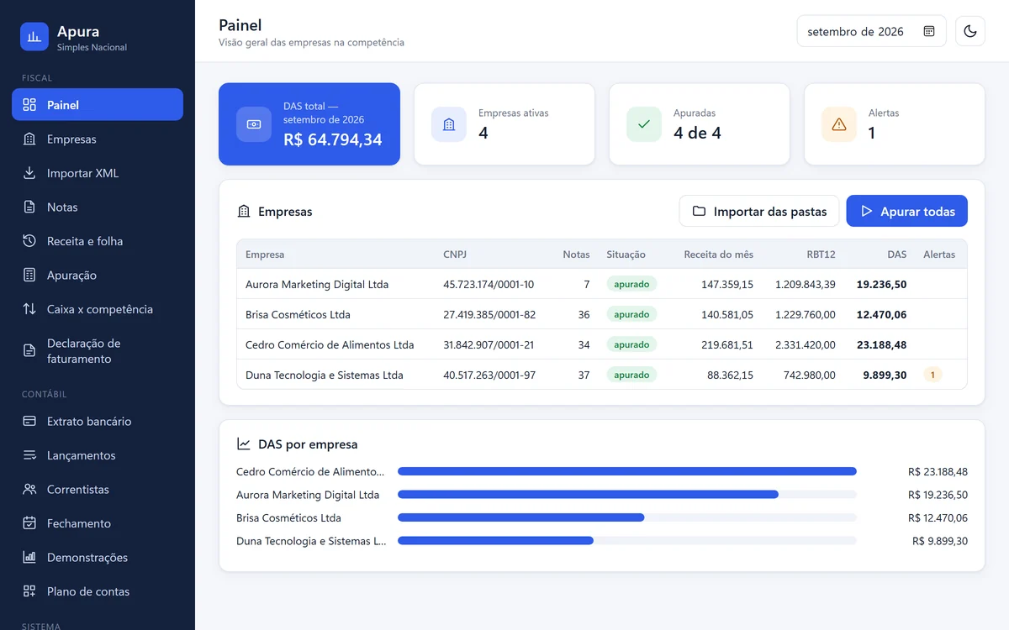Go to Empresas in the sidebar
The width and height of the screenshot is (1009, 630).
point(98,139)
